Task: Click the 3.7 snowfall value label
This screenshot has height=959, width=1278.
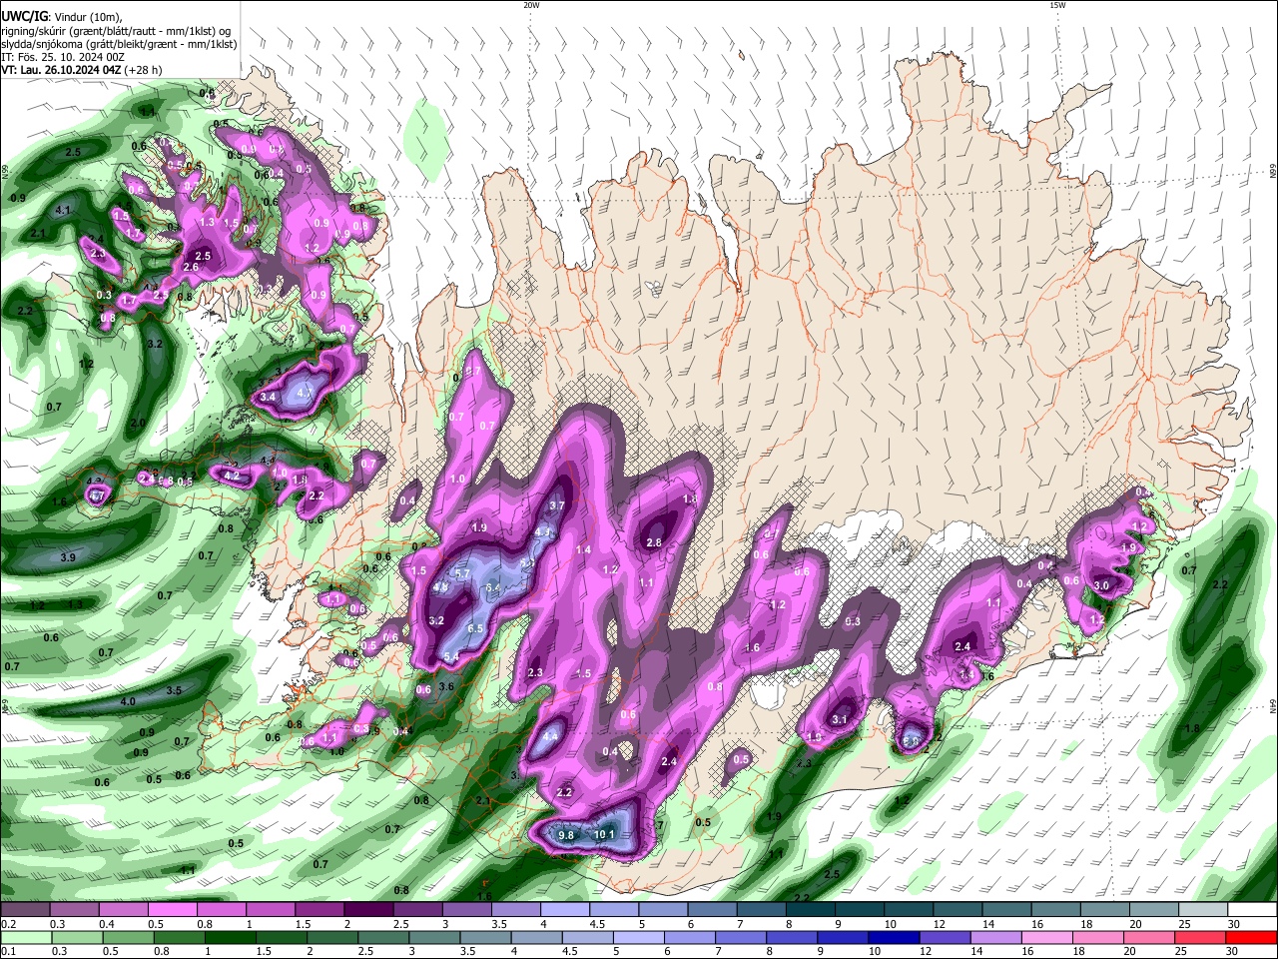Action: click(557, 505)
